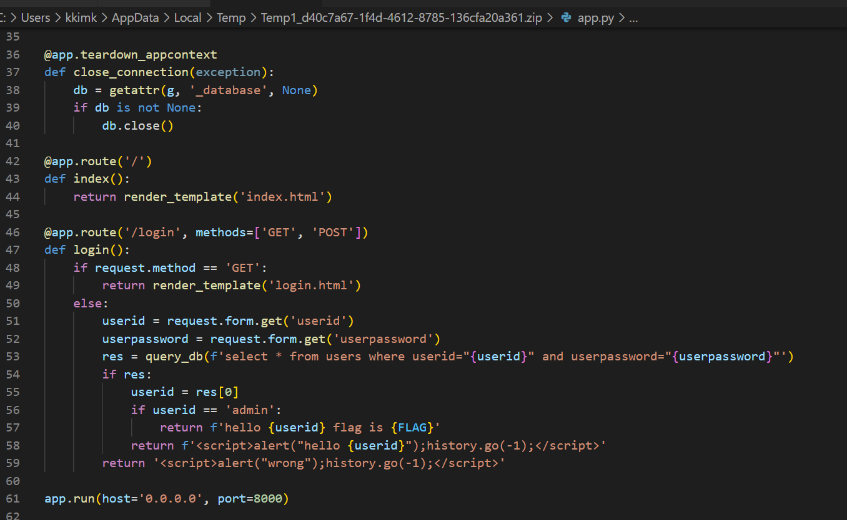Click the else keyword on line 50

click(88, 304)
